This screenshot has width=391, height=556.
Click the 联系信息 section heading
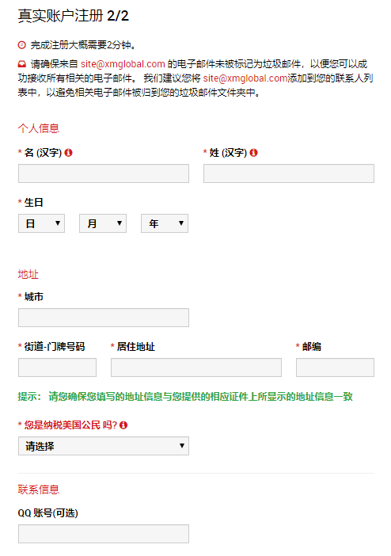click(39, 489)
